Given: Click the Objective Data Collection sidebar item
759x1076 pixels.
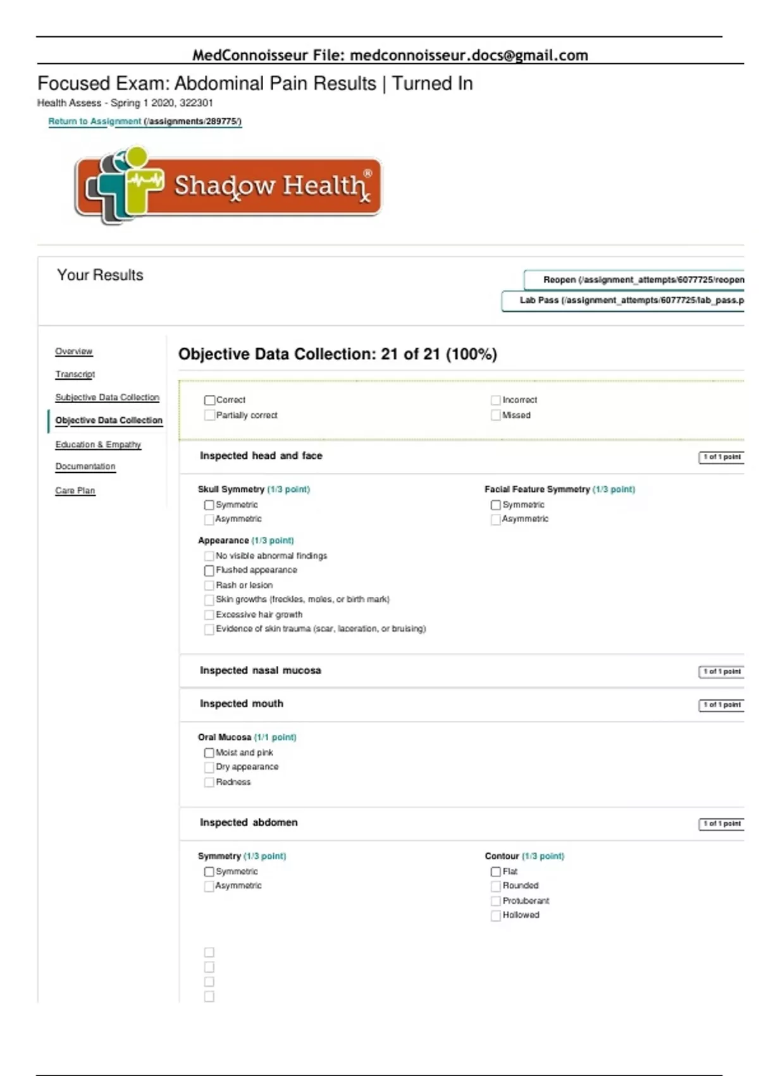Looking at the screenshot, I should click(x=109, y=420).
